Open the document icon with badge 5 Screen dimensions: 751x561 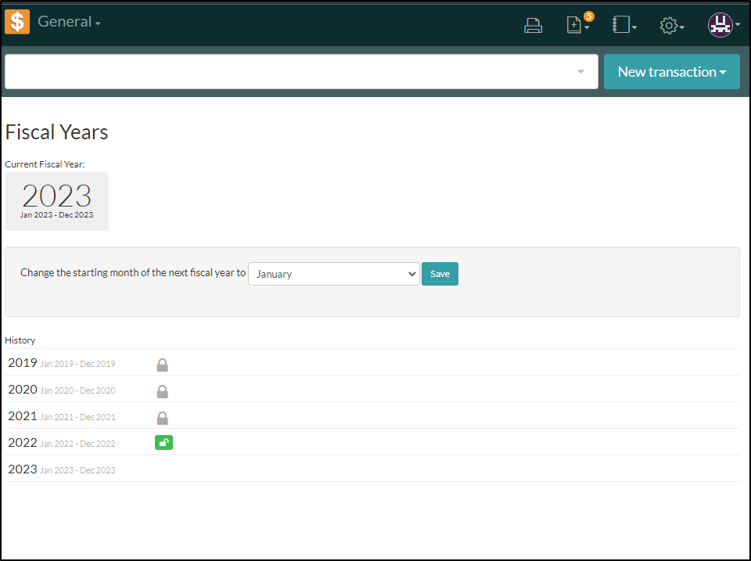tap(576, 25)
